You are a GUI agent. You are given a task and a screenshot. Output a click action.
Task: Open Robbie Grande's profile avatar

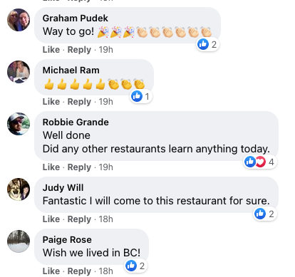[x=19, y=124]
